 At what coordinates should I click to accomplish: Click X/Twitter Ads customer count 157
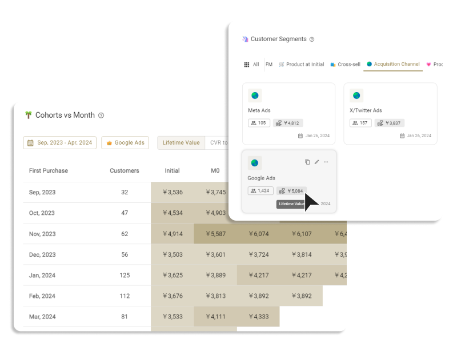point(360,123)
